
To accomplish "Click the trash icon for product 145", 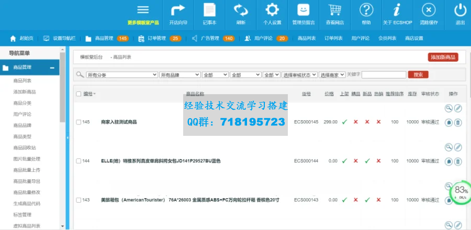I will (x=458, y=122).
